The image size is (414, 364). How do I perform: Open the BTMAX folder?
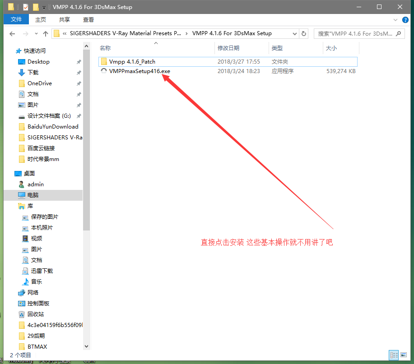tap(37, 346)
